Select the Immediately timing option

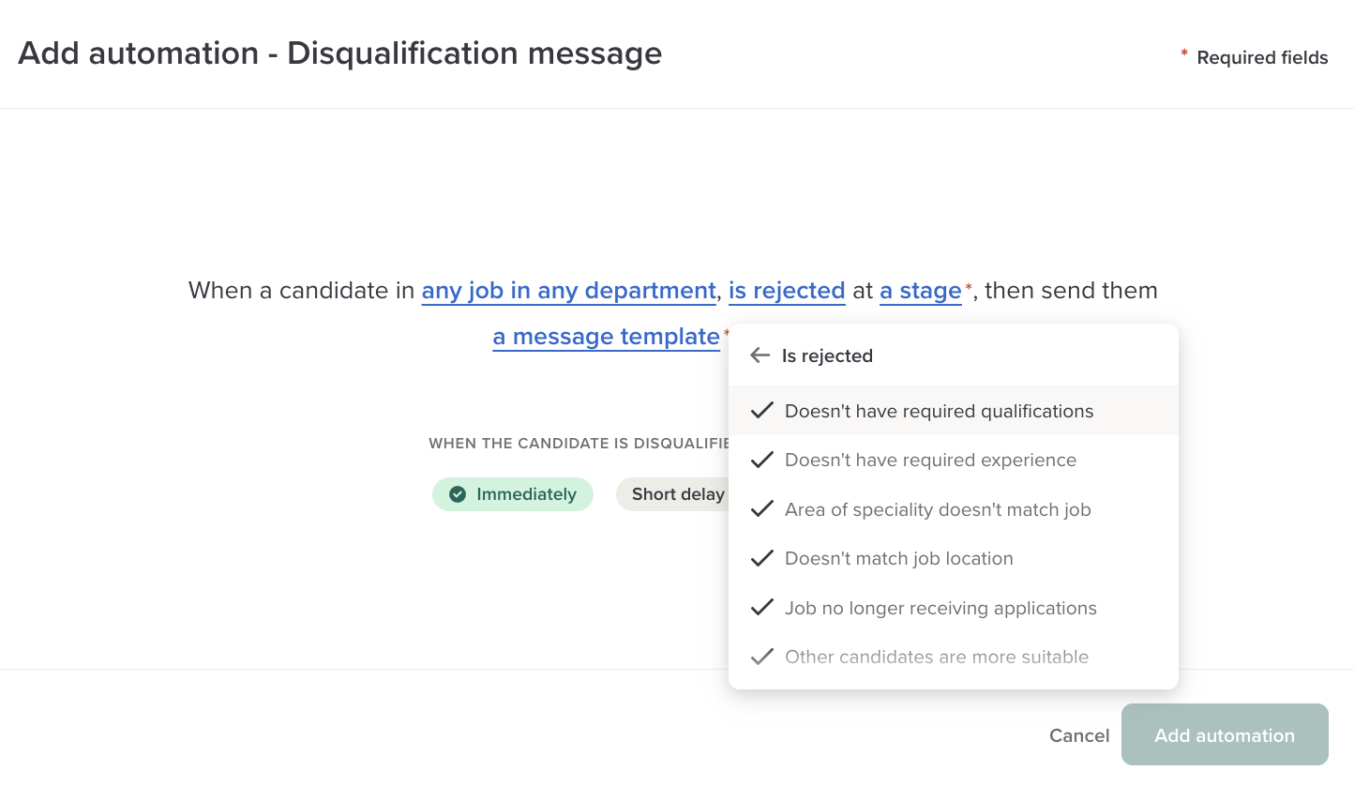coord(513,494)
